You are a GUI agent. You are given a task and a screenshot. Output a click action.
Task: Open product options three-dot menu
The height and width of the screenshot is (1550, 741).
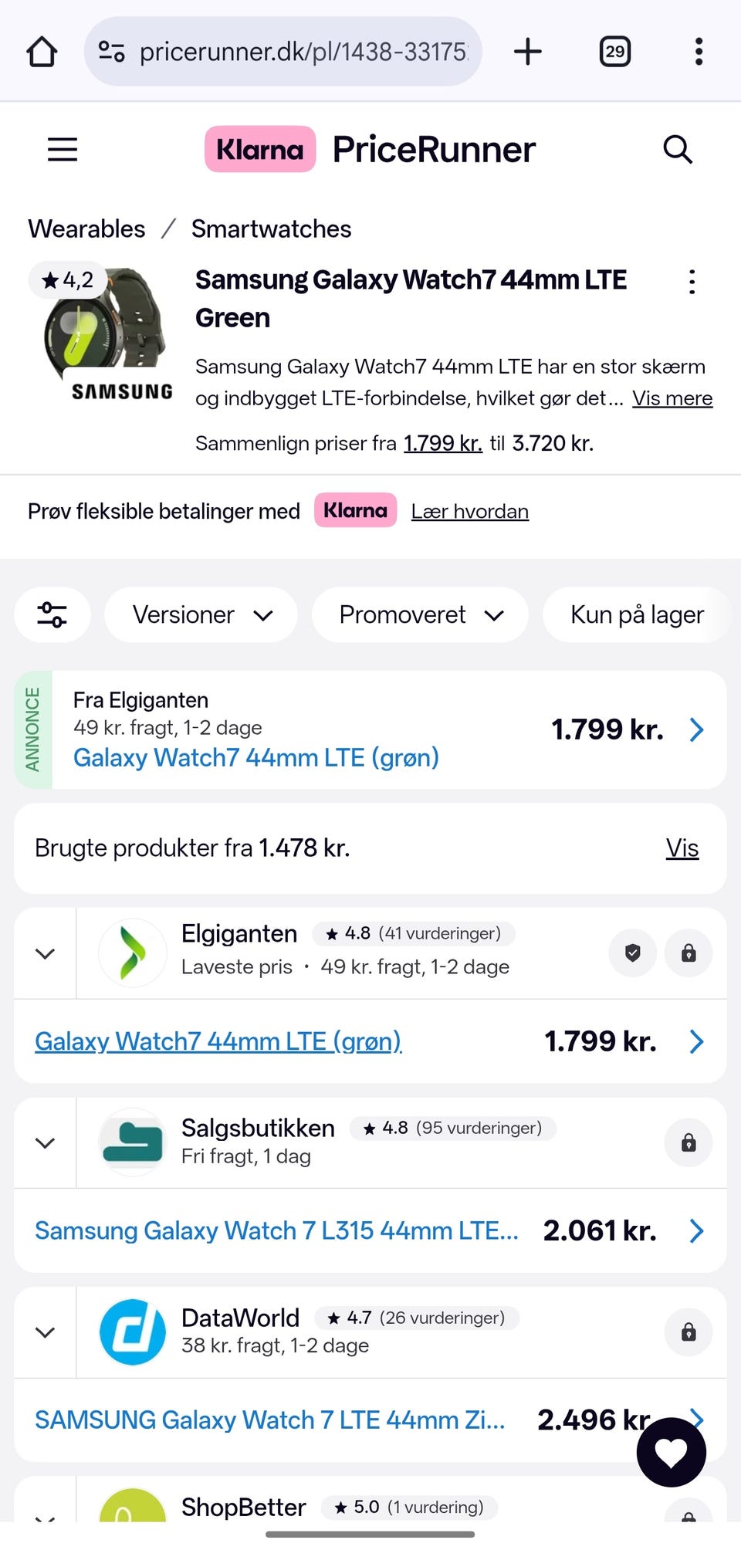(692, 282)
